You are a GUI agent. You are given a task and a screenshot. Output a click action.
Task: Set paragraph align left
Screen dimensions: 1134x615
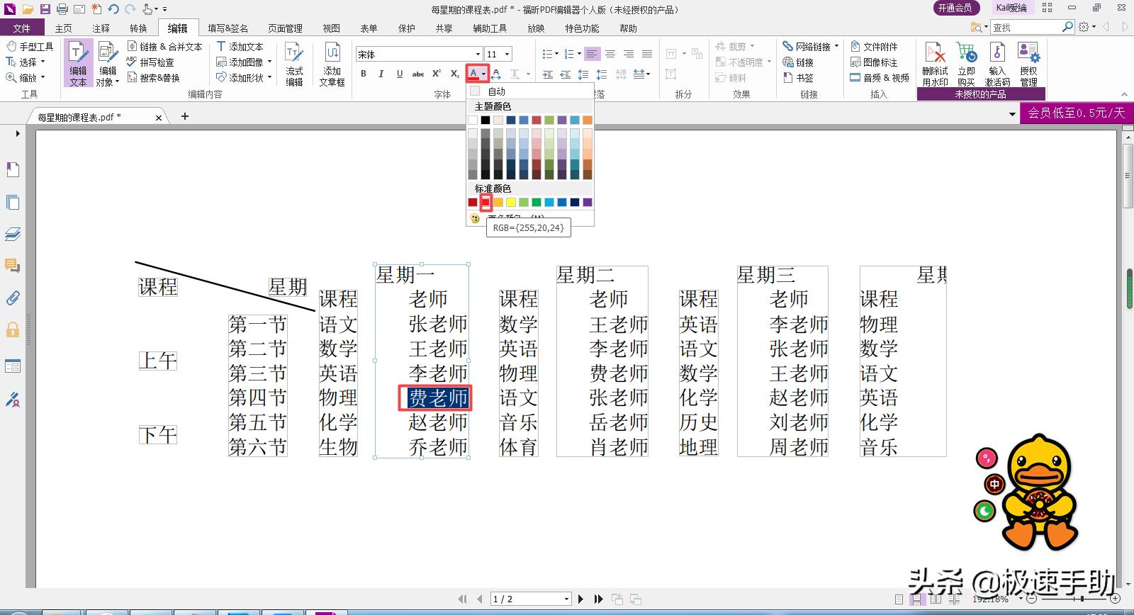pos(592,54)
